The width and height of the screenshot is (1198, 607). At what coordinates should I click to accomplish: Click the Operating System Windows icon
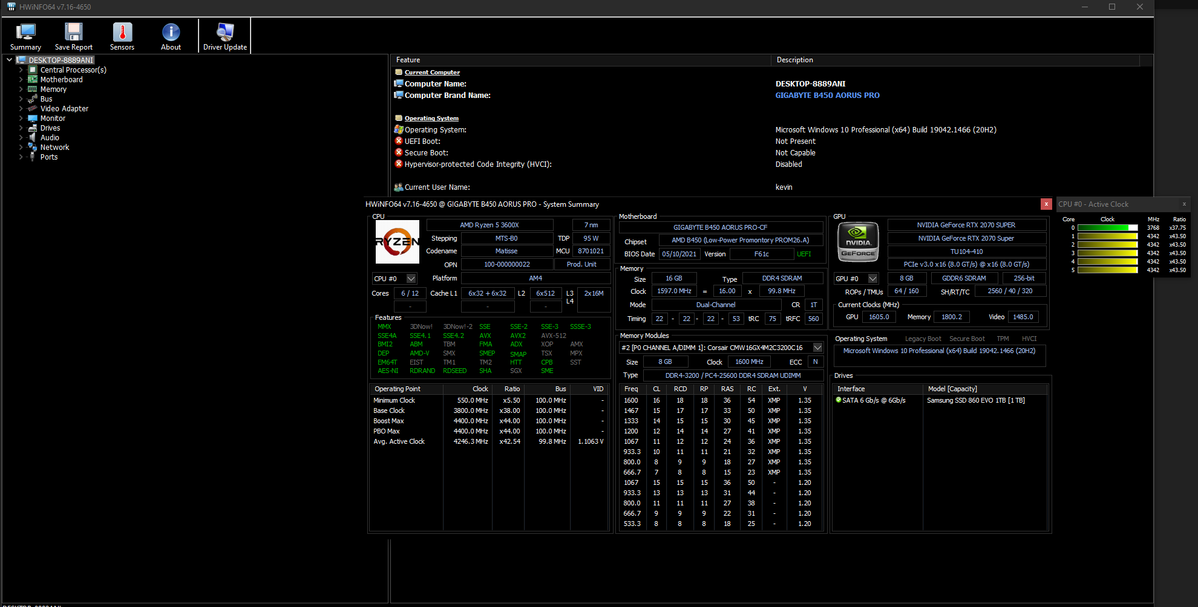pyautogui.click(x=399, y=129)
